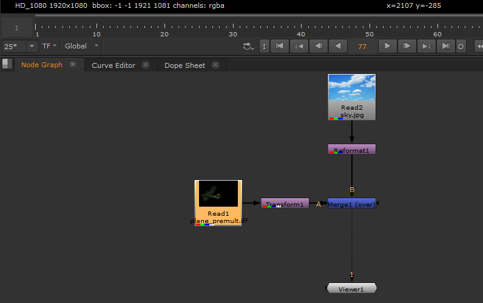Click the A input label on Merge1
This screenshot has width=483, height=303.
319,204
